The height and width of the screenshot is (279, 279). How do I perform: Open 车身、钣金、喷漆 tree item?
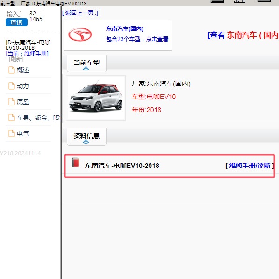point(39,118)
